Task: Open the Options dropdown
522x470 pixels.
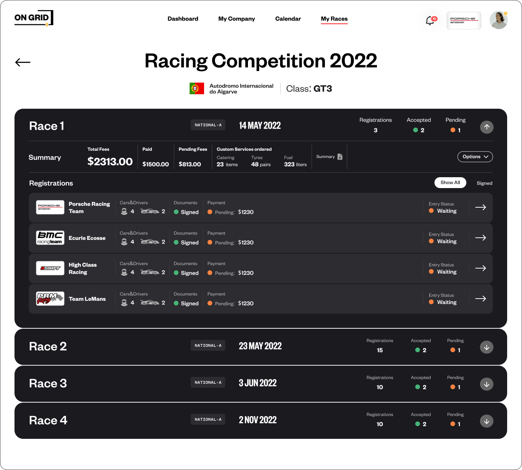Action: click(475, 157)
